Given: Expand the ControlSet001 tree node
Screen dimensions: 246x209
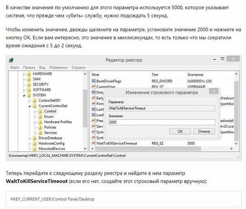Looking at the screenshot, I should 30,101.
